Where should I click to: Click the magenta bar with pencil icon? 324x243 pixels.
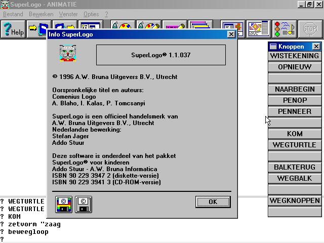click(x=175, y=25)
